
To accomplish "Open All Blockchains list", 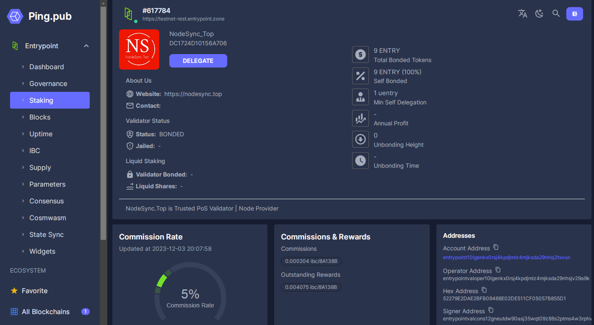I will 45,312.
